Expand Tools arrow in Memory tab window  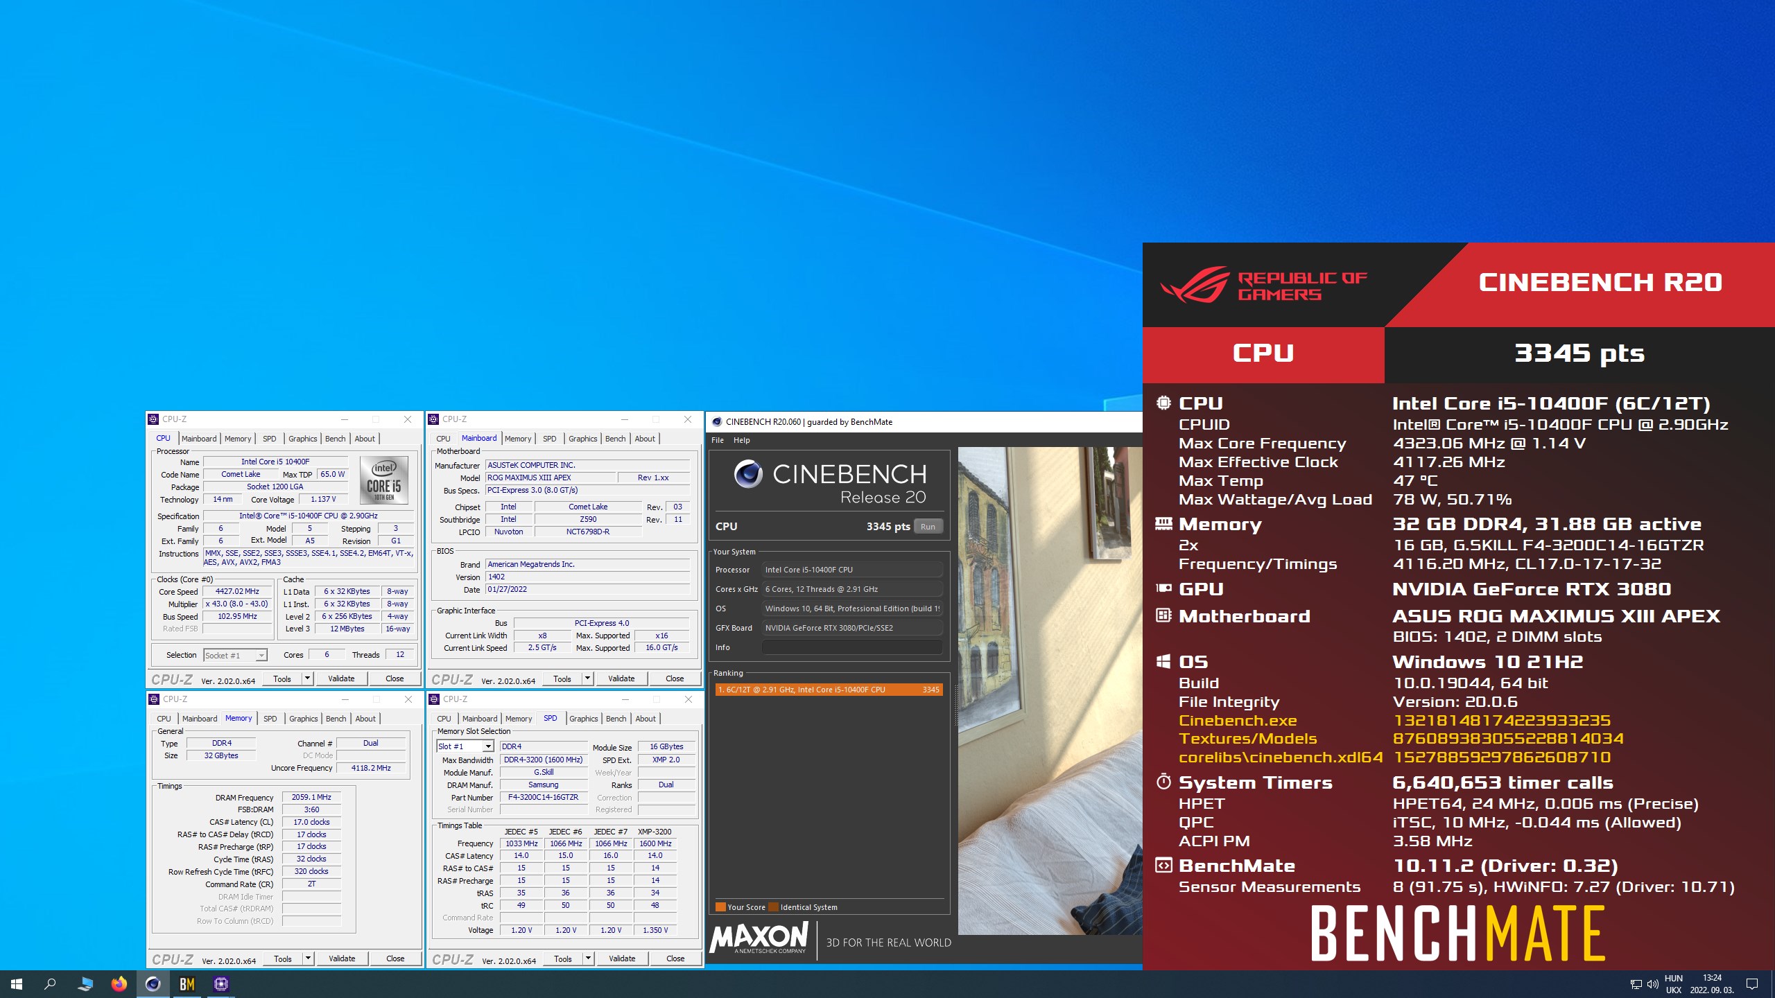[x=308, y=958]
